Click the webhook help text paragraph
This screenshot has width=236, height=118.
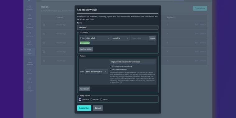133,78
